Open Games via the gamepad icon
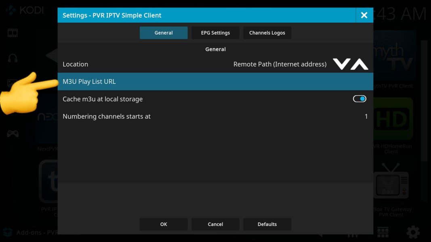The image size is (431, 242). [13, 134]
